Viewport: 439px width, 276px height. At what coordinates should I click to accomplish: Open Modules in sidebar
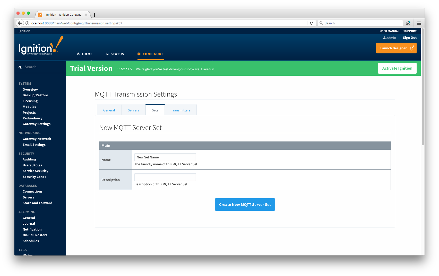(x=29, y=107)
